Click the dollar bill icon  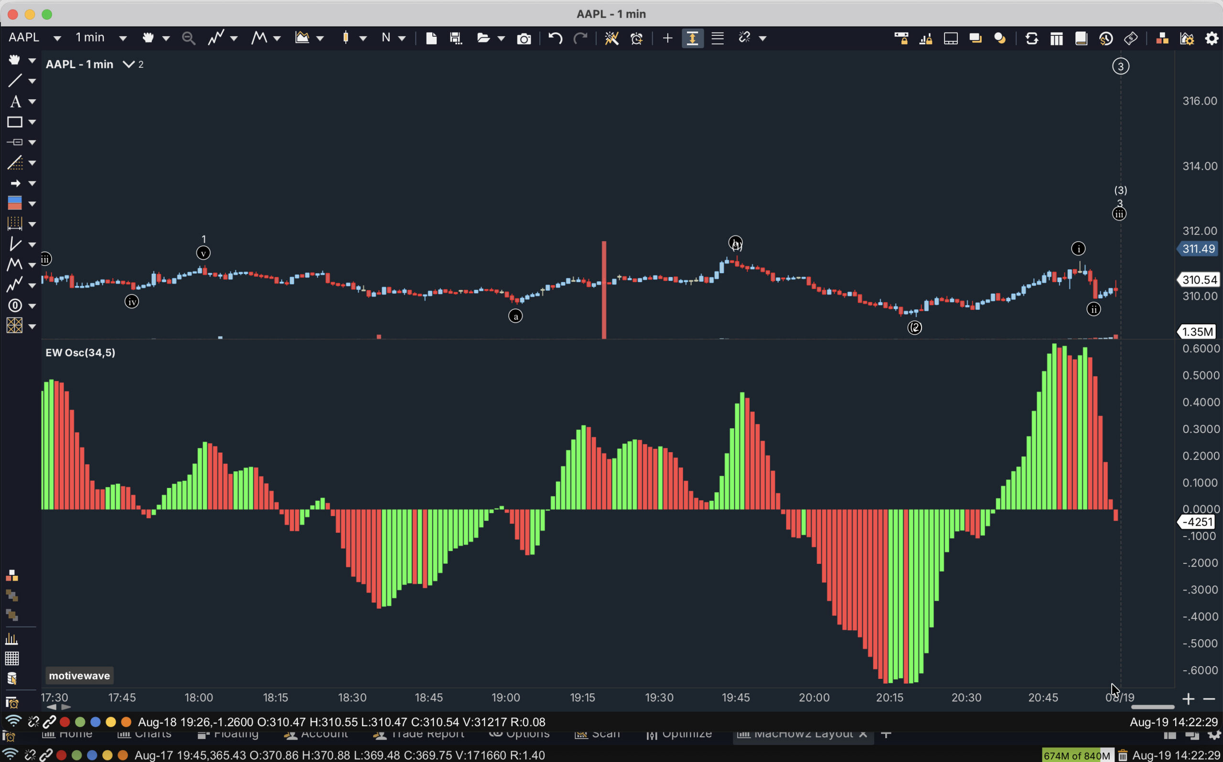(1131, 38)
